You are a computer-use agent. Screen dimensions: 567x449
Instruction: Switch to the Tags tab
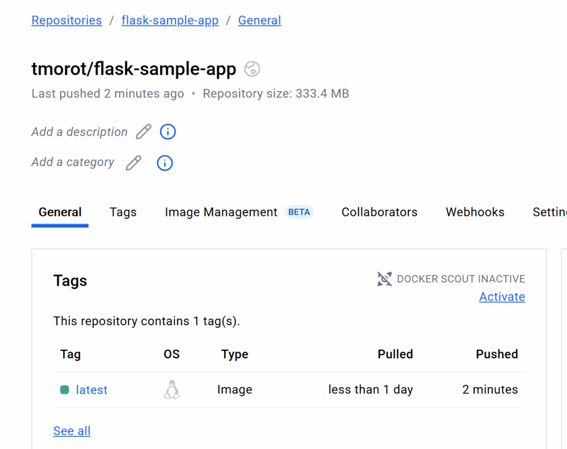click(x=123, y=212)
